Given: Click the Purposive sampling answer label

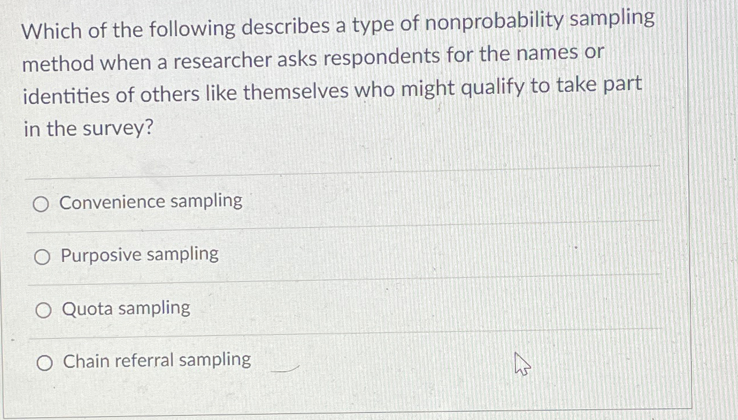Looking at the screenshot, I should coord(140,255).
